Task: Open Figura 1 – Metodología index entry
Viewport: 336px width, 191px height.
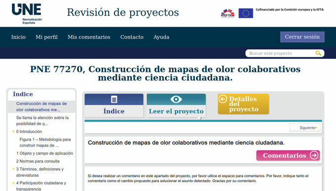Action: coord(45,142)
